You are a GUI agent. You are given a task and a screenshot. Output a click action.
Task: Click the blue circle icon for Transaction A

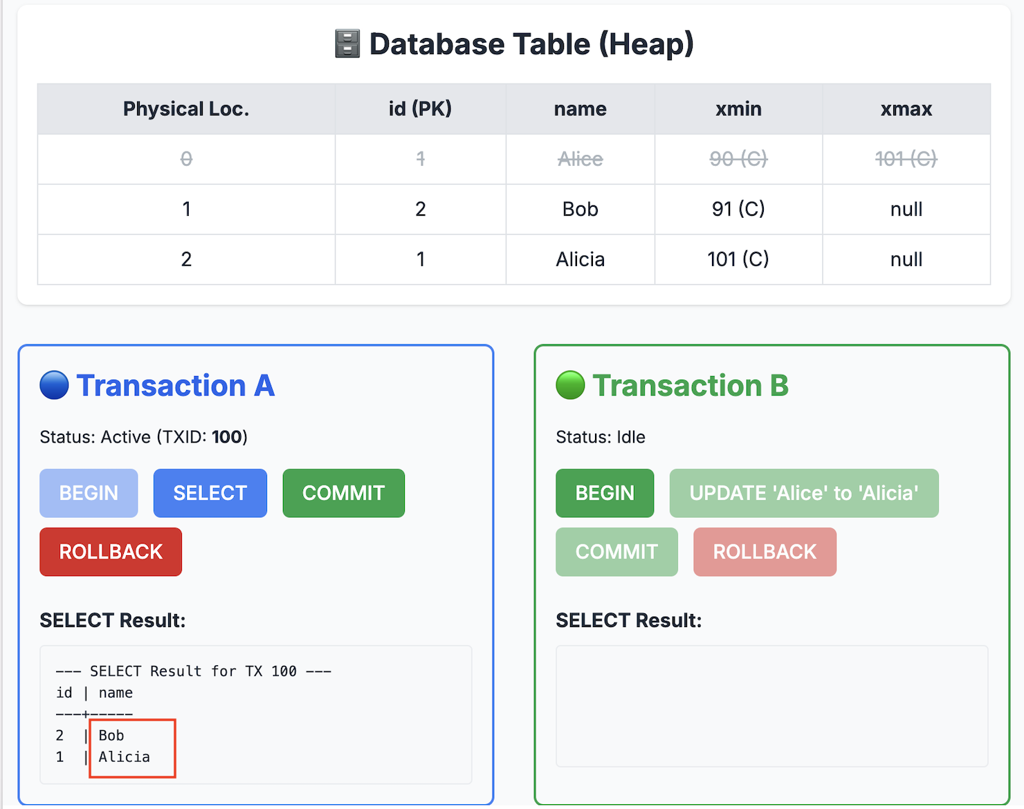coord(54,385)
